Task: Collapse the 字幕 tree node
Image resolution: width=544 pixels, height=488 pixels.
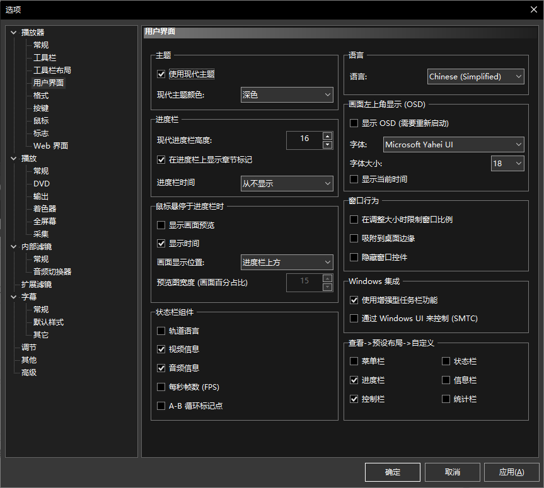Action: click(x=13, y=297)
